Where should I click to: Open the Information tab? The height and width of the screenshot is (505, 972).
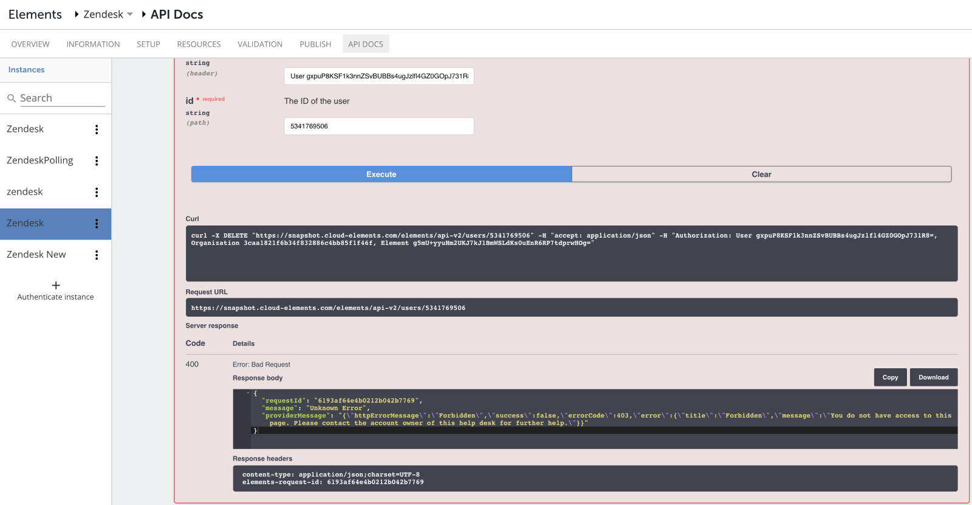point(93,44)
